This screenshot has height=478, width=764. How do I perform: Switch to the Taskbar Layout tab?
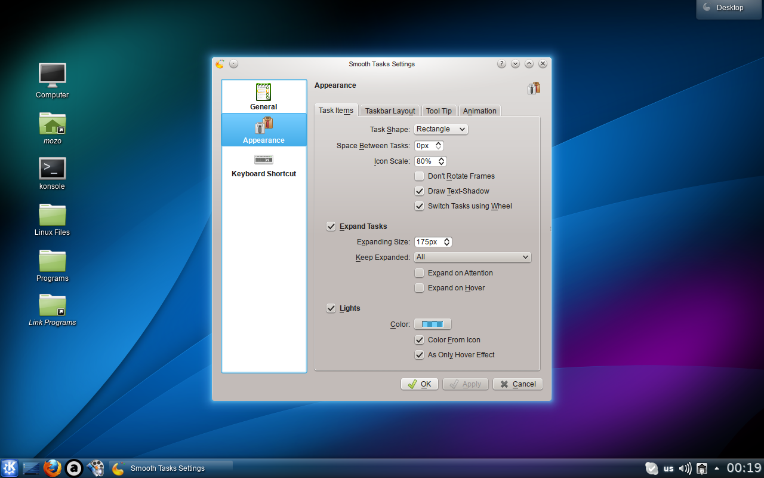390,111
